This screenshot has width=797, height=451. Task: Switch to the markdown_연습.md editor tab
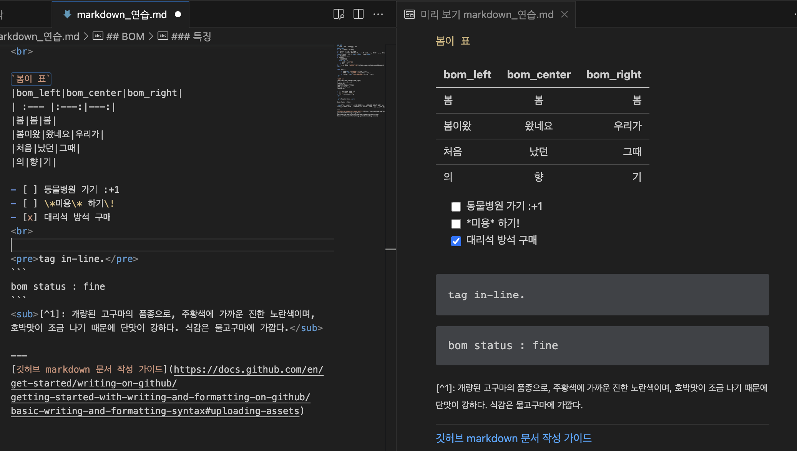(121, 15)
